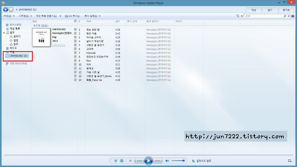297x167 pixels.
Task: Select the UNFINISHED (D:) disc in the sidebar
Action: tap(17, 56)
